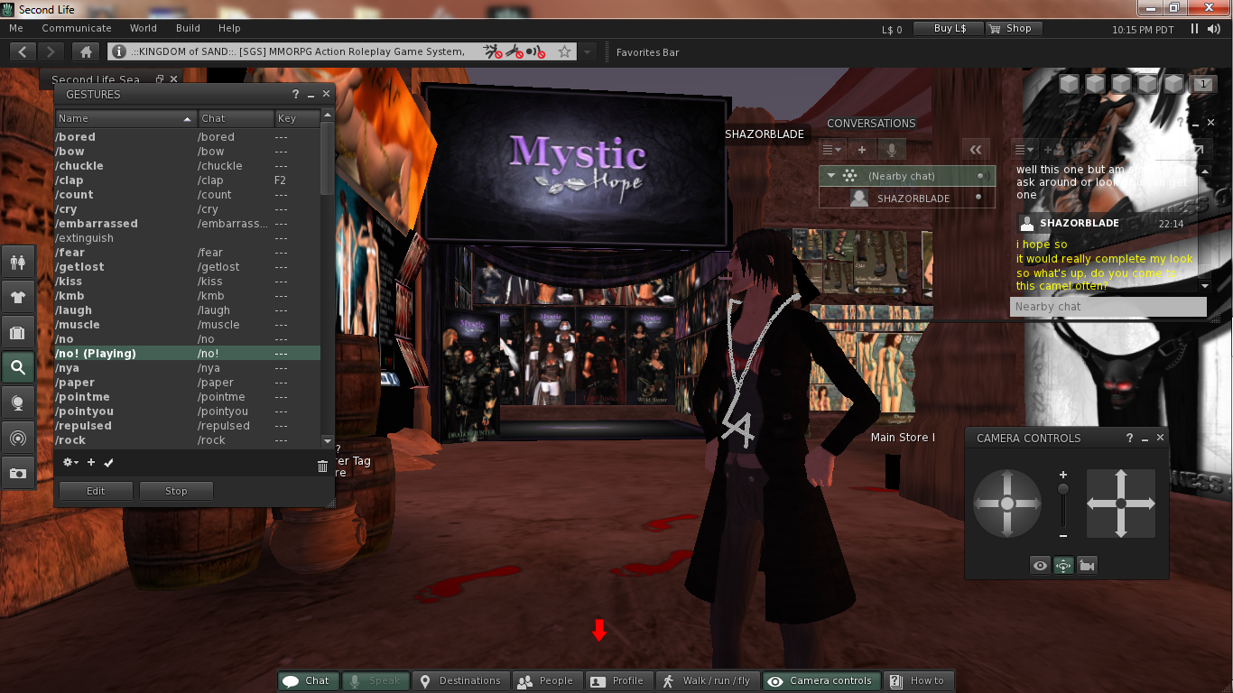
Task: Teleport to your home location
Action: tap(85, 52)
